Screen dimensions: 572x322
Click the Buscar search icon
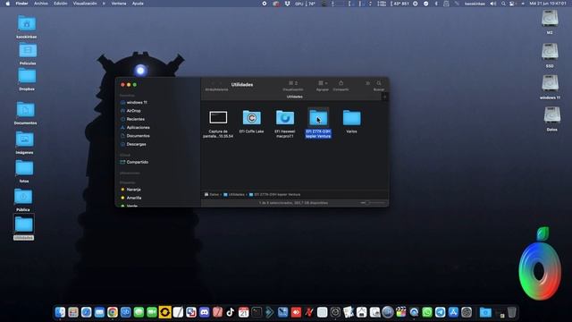pyautogui.click(x=379, y=83)
